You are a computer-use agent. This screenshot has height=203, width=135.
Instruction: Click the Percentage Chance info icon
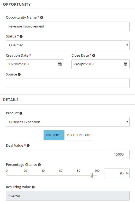tap(39, 165)
